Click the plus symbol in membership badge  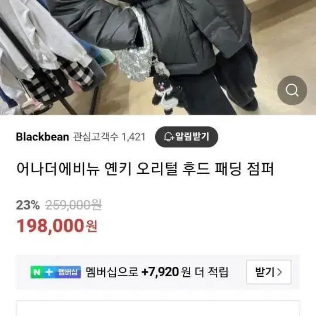pos(49,272)
